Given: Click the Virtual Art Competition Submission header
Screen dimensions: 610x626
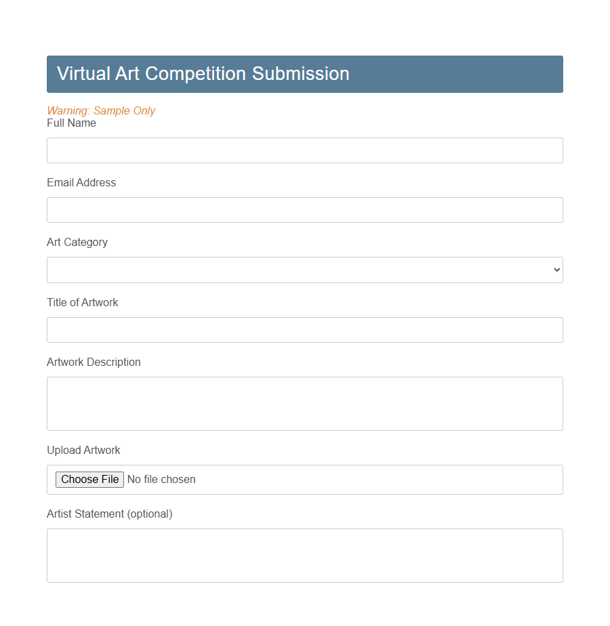Looking at the screenshot, I should tap(203, 73).
